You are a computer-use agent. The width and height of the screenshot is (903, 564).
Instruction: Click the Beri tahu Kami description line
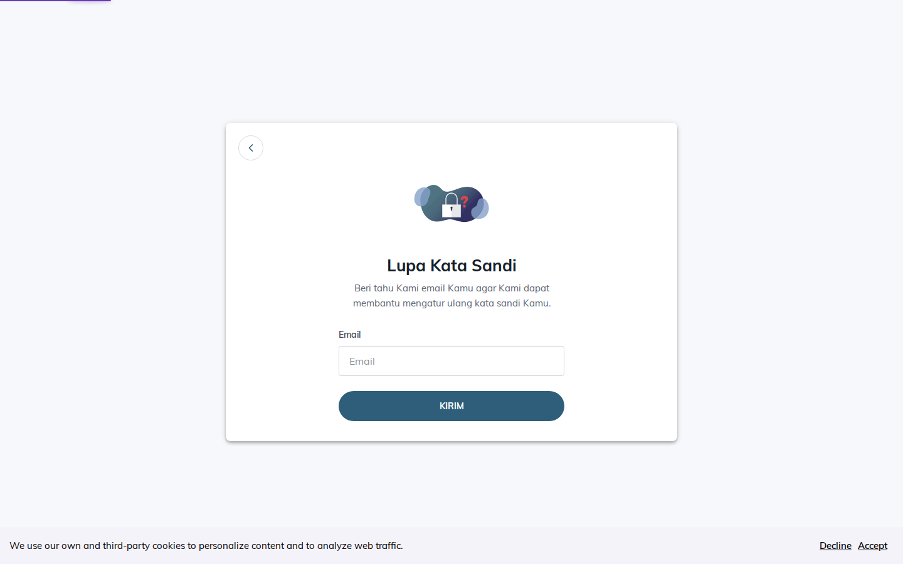pyautogui.click(x=451, y=288)
